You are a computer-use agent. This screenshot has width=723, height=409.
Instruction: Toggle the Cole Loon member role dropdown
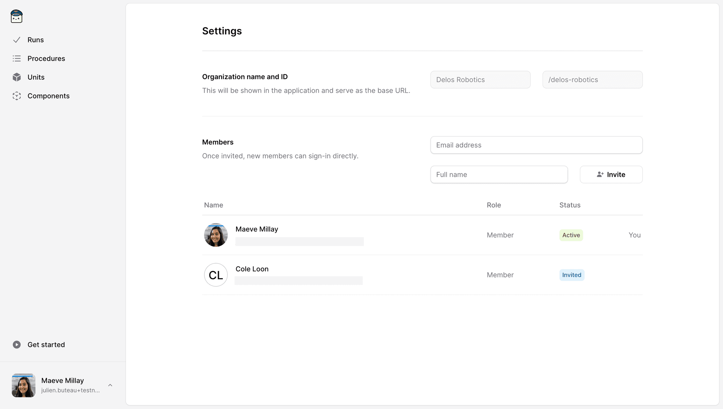pyautogui.click(x=500, y=275)
